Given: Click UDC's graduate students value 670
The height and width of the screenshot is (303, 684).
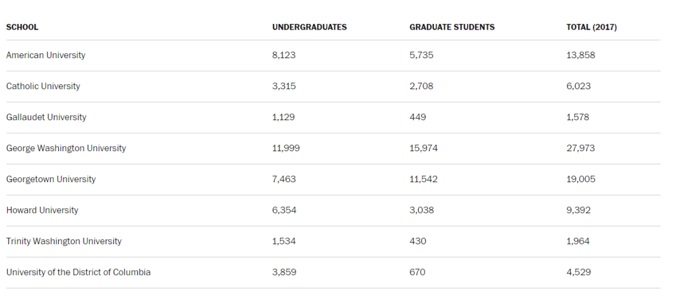Looking at the screenshot, I should click(417, 272).
